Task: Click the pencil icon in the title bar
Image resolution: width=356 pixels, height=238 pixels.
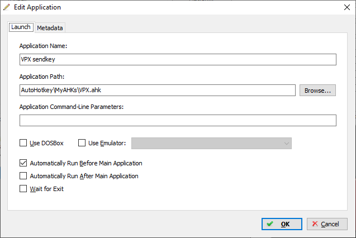Action: click(x=7, y=7)
